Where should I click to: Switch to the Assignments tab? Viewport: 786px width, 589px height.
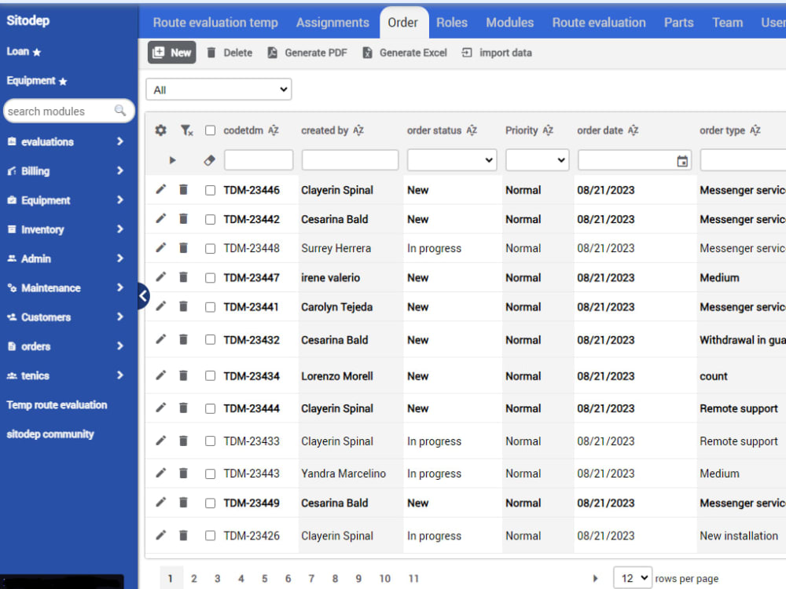pyautogui.click(x=332, y=23)
